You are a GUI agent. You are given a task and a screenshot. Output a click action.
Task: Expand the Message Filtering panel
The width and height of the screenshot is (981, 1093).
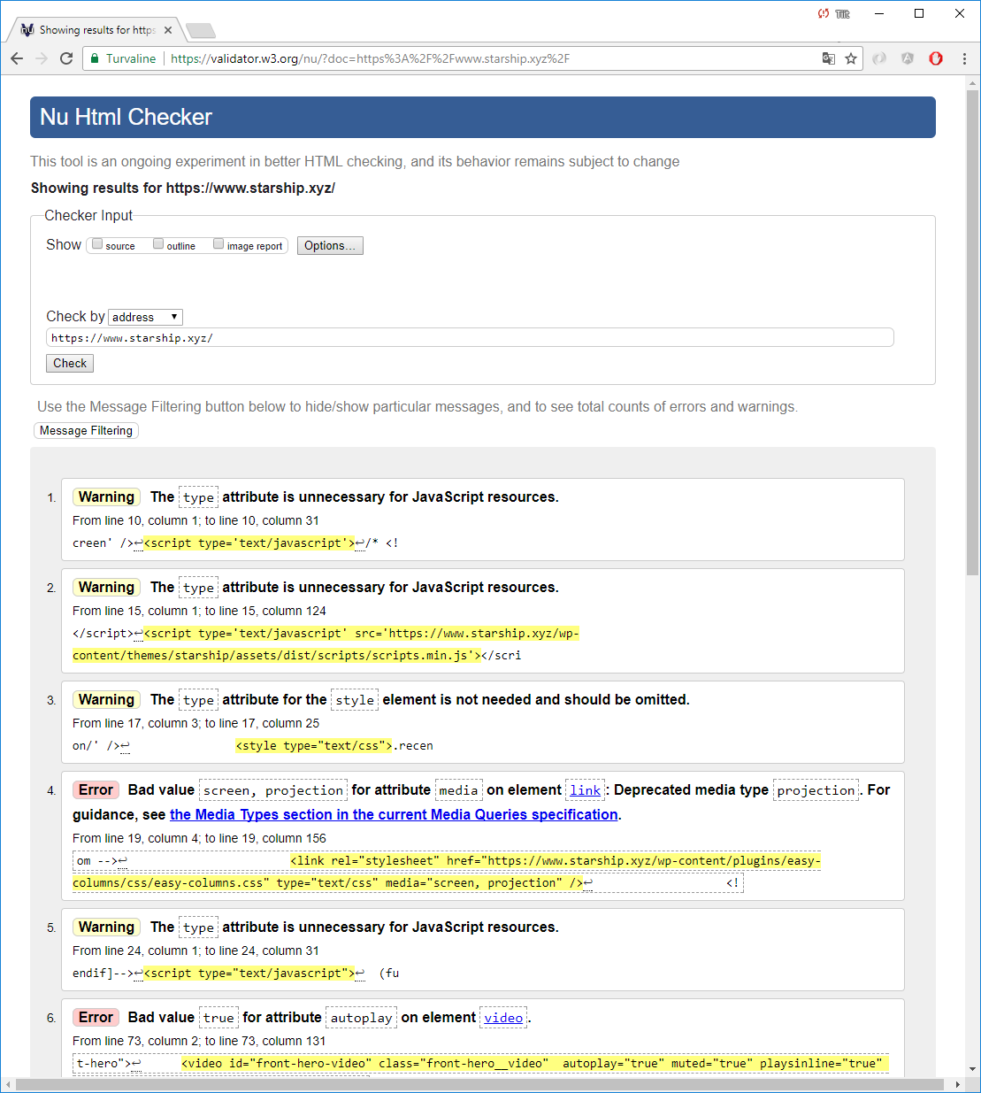pos(86,431)
